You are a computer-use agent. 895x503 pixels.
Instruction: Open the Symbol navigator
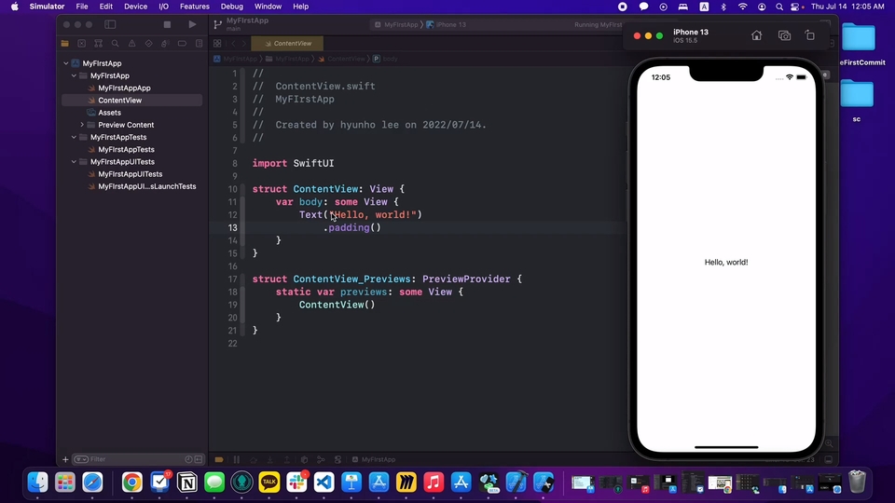point(98,44)
